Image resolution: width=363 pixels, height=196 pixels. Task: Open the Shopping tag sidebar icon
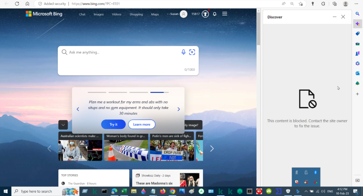click(358, 33)
